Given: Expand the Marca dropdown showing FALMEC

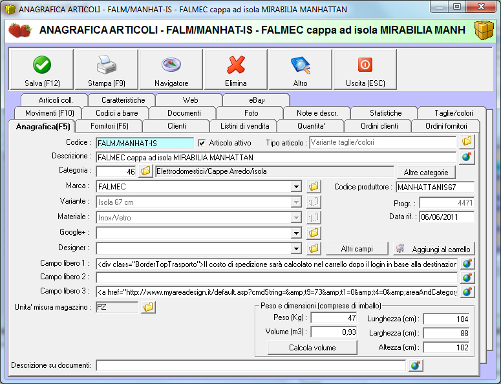Looking at the screenshot, I should 296,187.
